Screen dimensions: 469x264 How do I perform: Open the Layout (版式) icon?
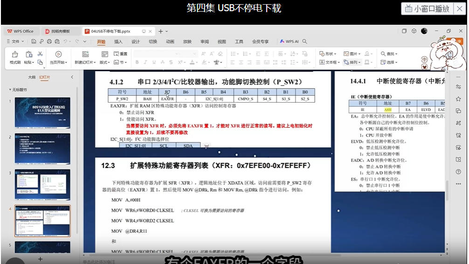(x=105, y=54)
